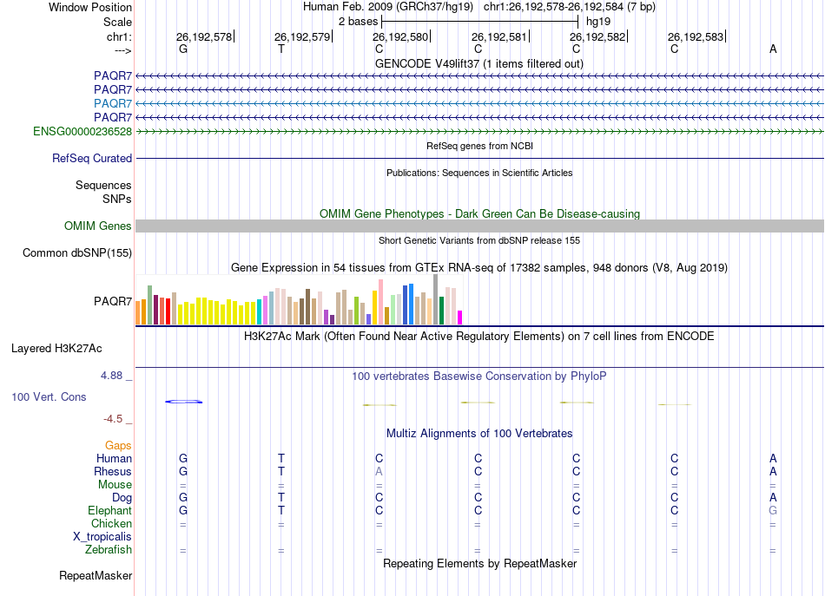
Task: Open GENCODE V49lift37 track title
Action: tap(479, 63)
